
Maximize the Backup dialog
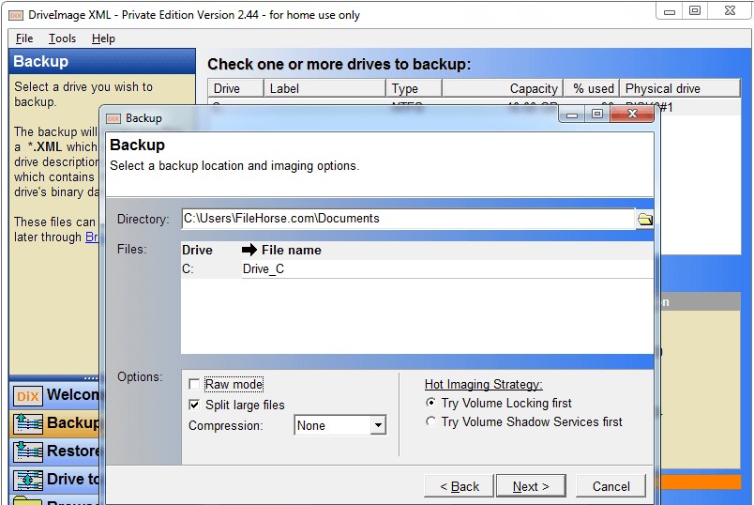point(597,115)
